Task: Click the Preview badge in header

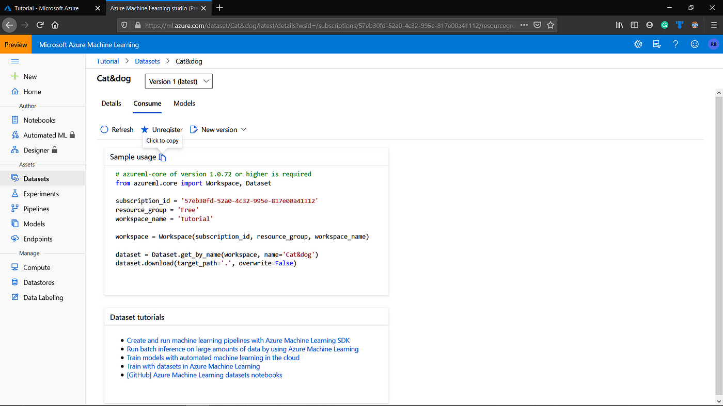Action: [16, 45]
